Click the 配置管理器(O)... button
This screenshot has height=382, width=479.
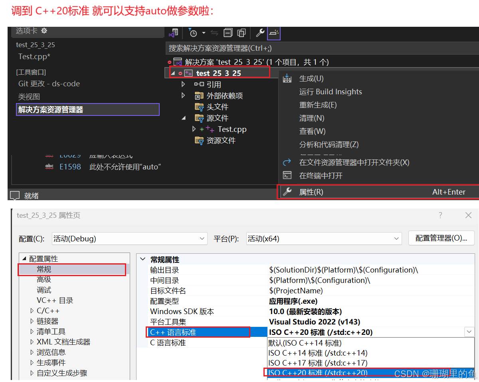tap(441, 238)
